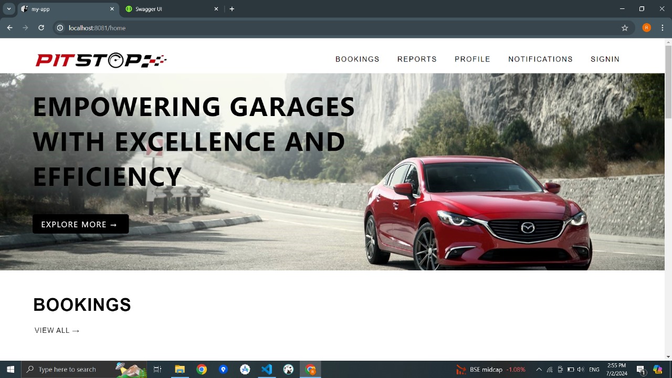Viewport: 672px width, 378px height.
Task: Go to Reports in navigation menu
Action: (x=417, y=59)
